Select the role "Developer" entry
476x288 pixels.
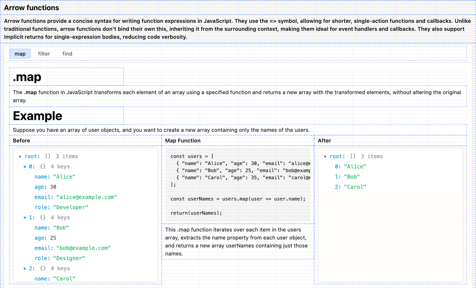click(61, 207)
